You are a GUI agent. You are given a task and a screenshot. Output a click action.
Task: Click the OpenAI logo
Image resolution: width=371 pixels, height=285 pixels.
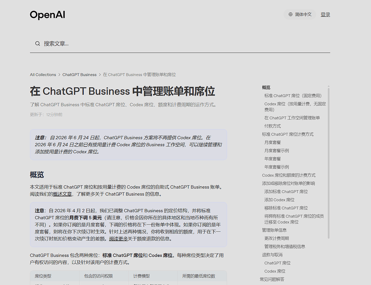(47, 15)
